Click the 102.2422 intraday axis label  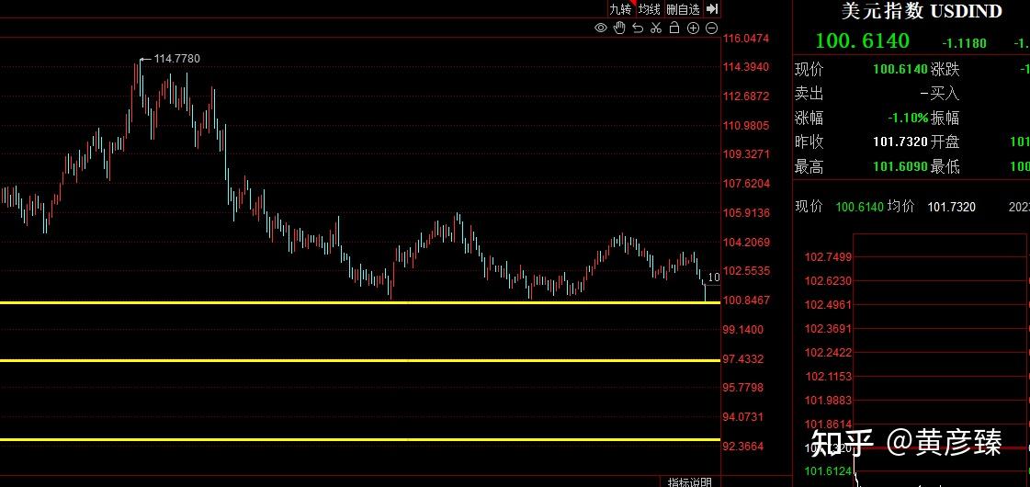[829, 352]
